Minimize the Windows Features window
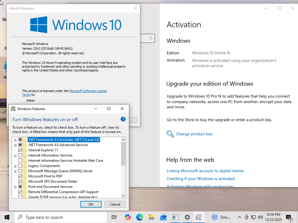 pos(96,109)
